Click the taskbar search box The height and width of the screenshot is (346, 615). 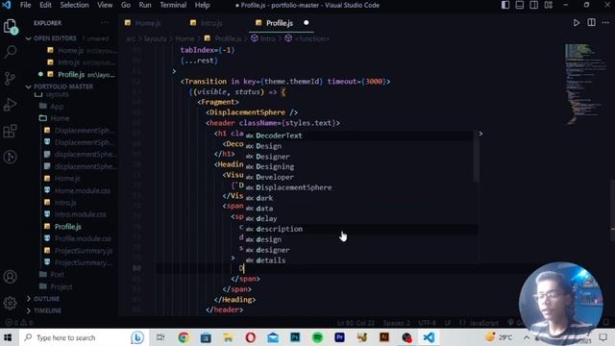pyautogui.click(x=83, y=337)
